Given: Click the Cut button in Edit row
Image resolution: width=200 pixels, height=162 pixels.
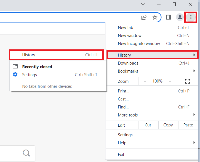Looking at the screenshot, I should [148, 125].
